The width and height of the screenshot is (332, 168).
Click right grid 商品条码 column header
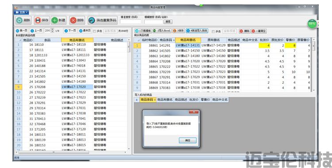[x=166, y=40]
